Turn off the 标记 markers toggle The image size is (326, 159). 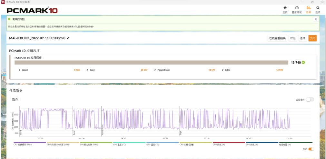click(311, 149)
